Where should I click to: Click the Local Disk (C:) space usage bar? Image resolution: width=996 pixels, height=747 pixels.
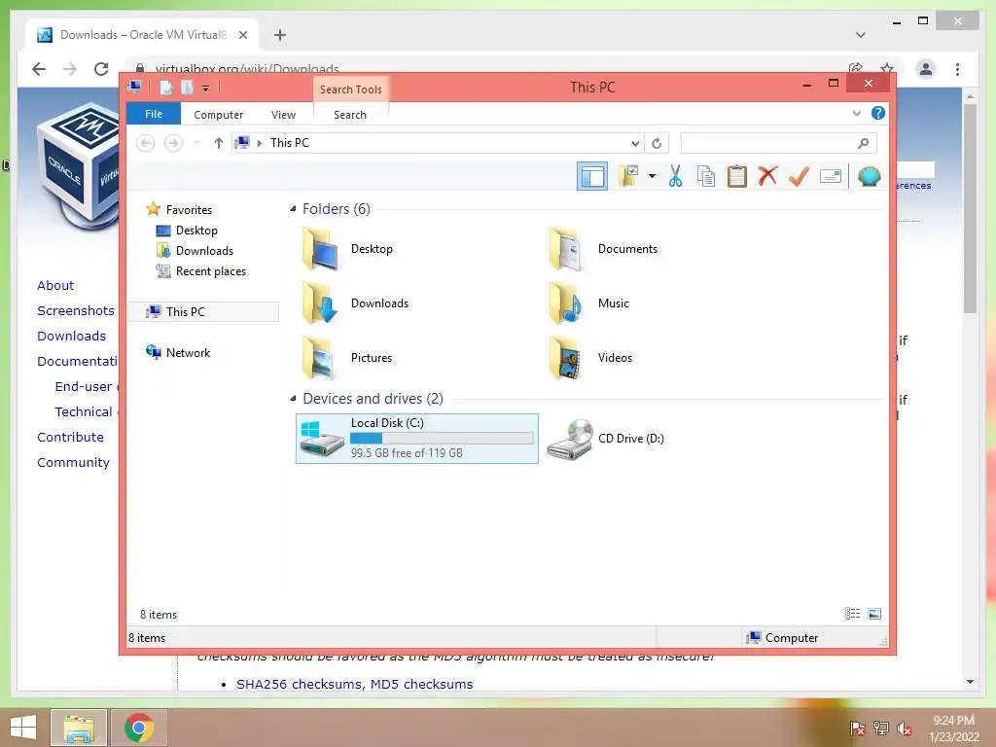click(x=442, y=439)
